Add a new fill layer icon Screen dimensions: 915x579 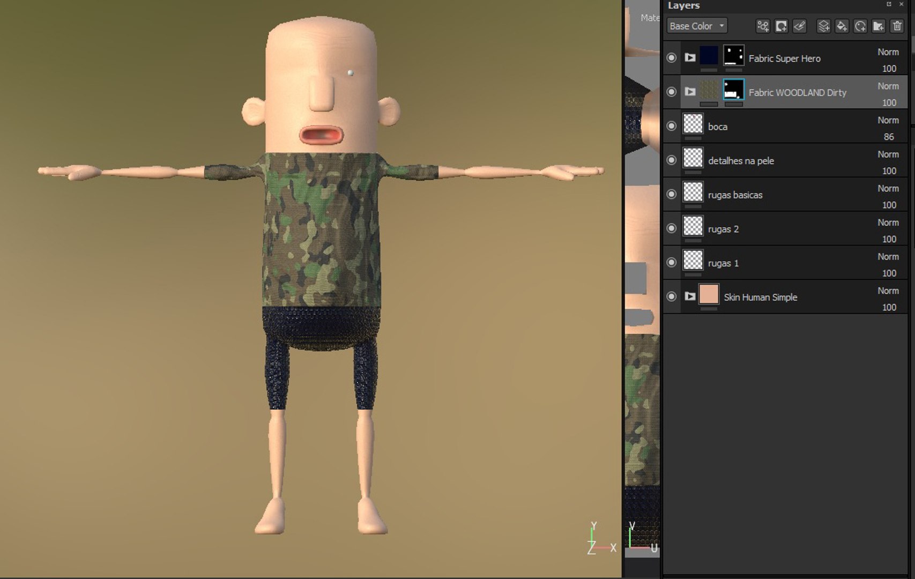pyautogui.click(x=842, y=26)
